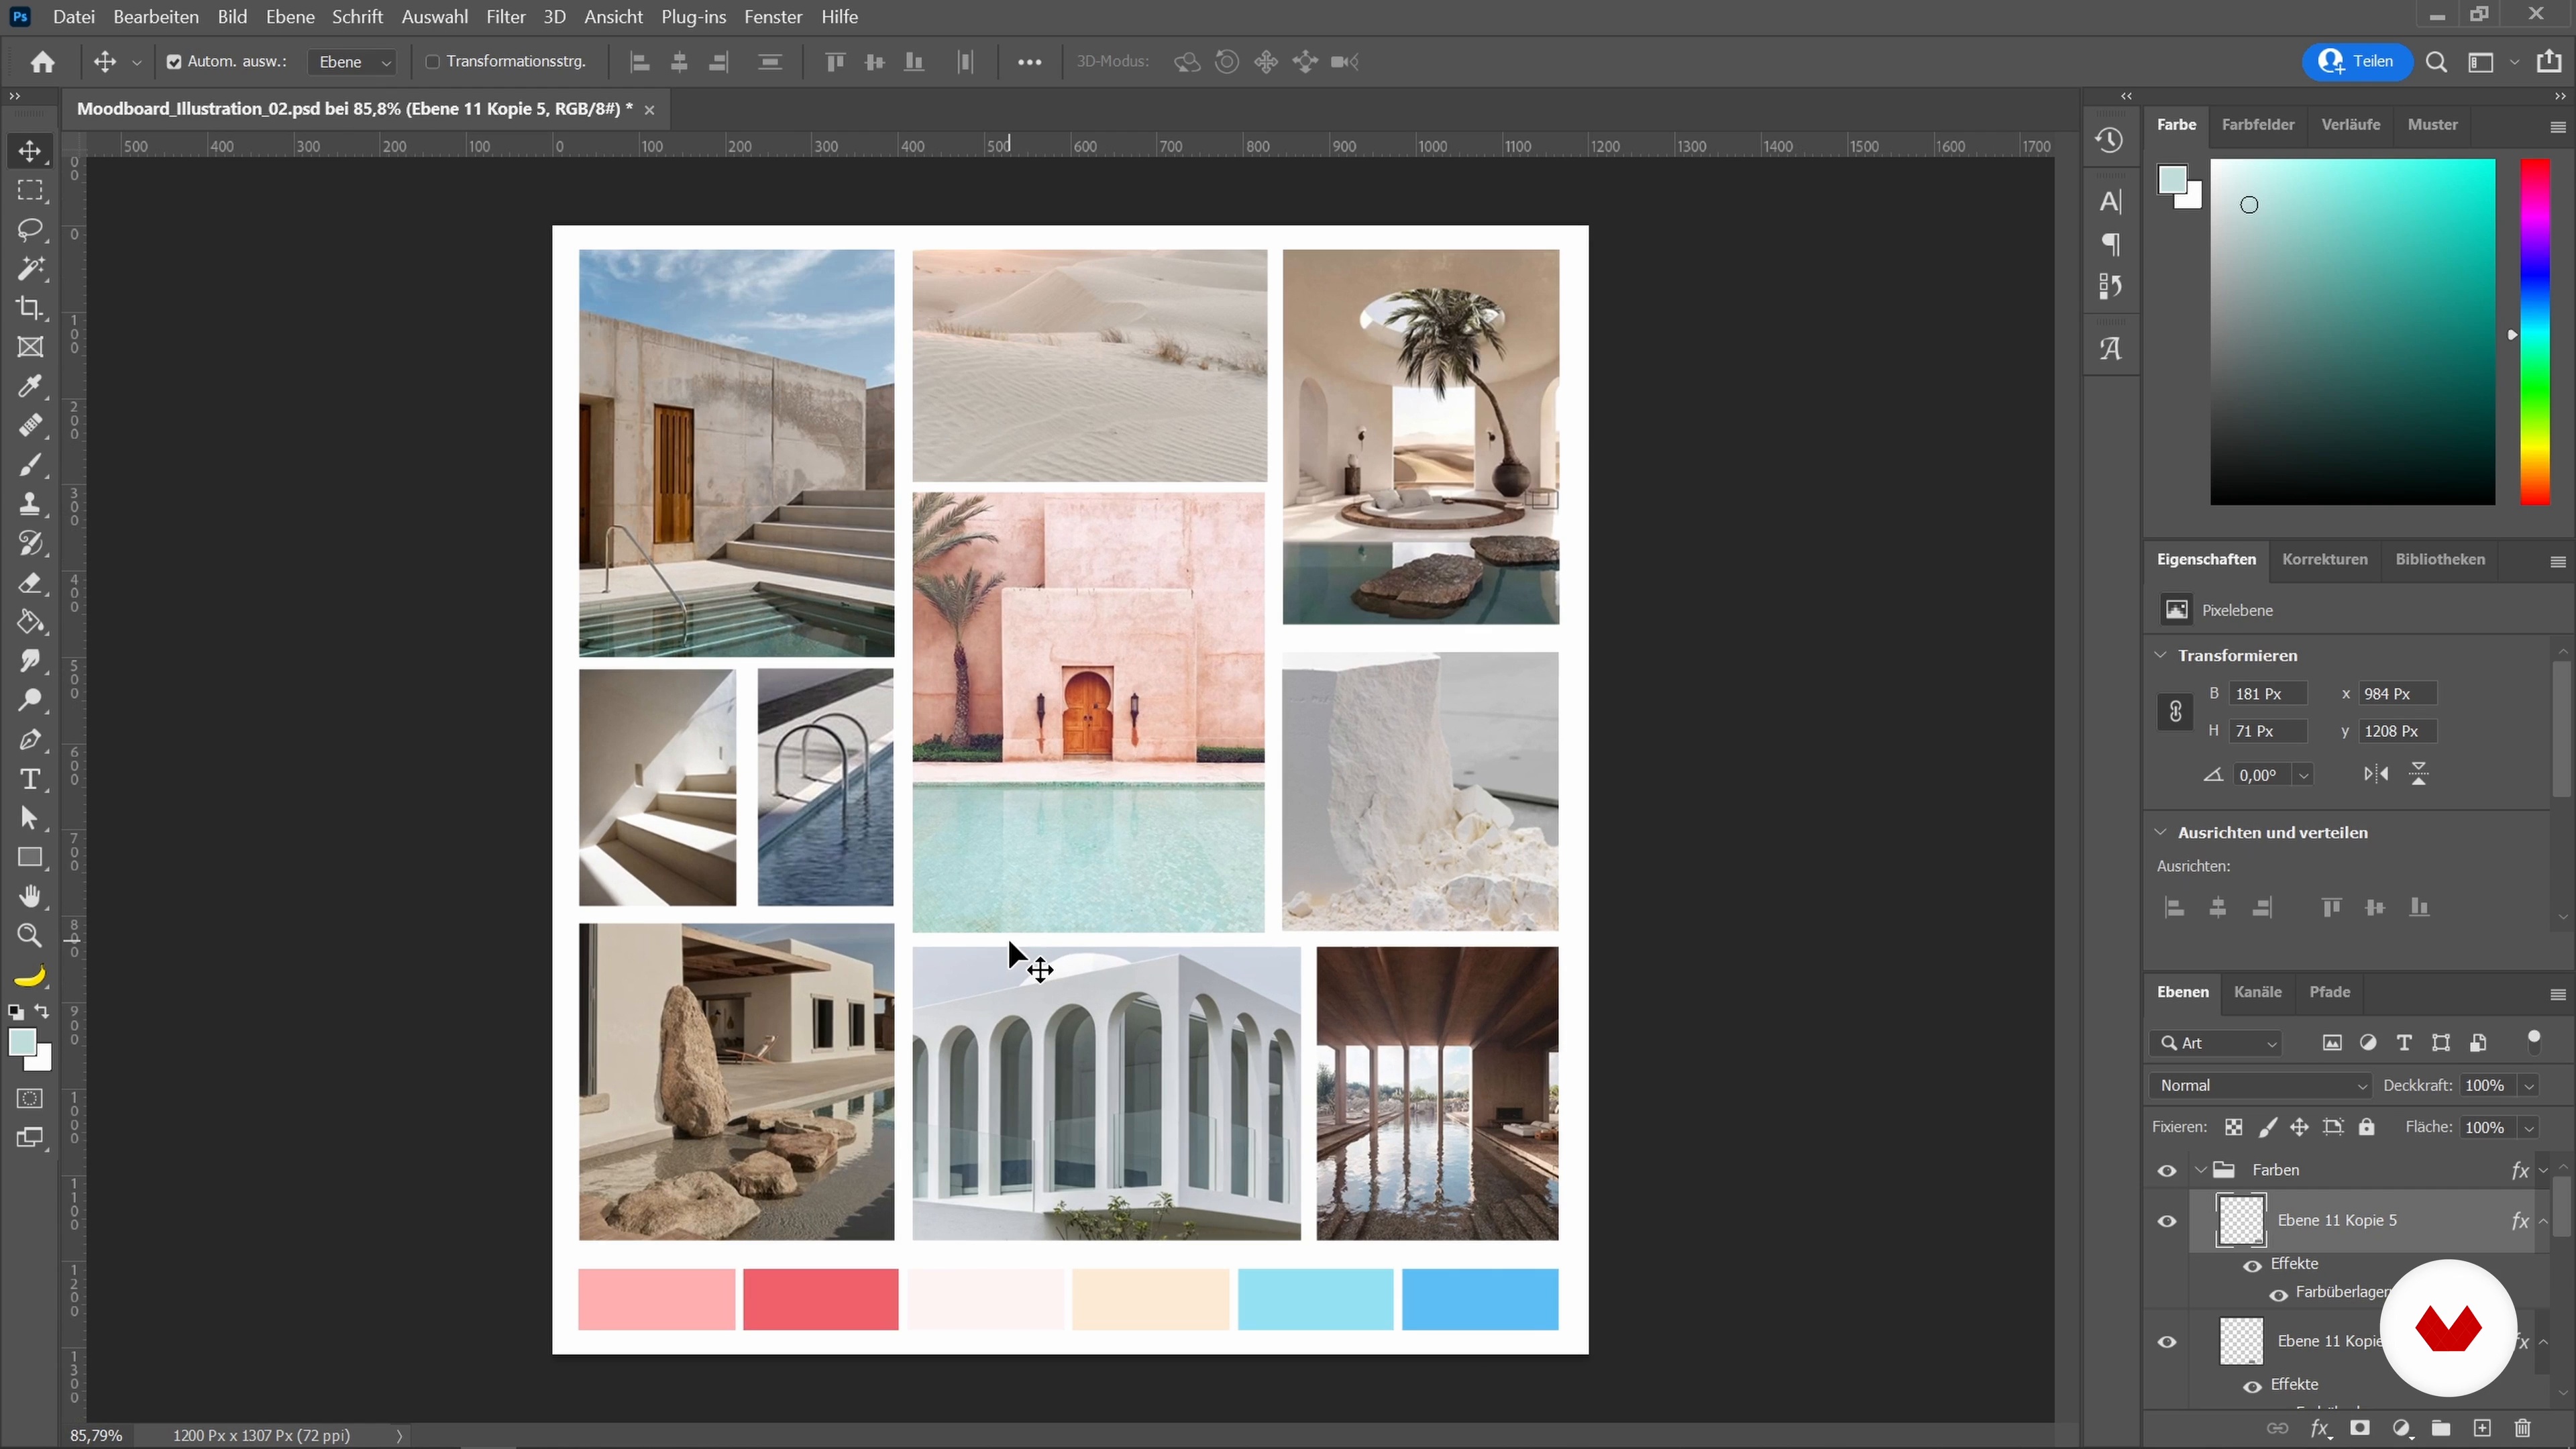Select the Eyedropper tool
Image resolution: width=2576 pixels, height=1449 pixels.
(x=30, y=386)
